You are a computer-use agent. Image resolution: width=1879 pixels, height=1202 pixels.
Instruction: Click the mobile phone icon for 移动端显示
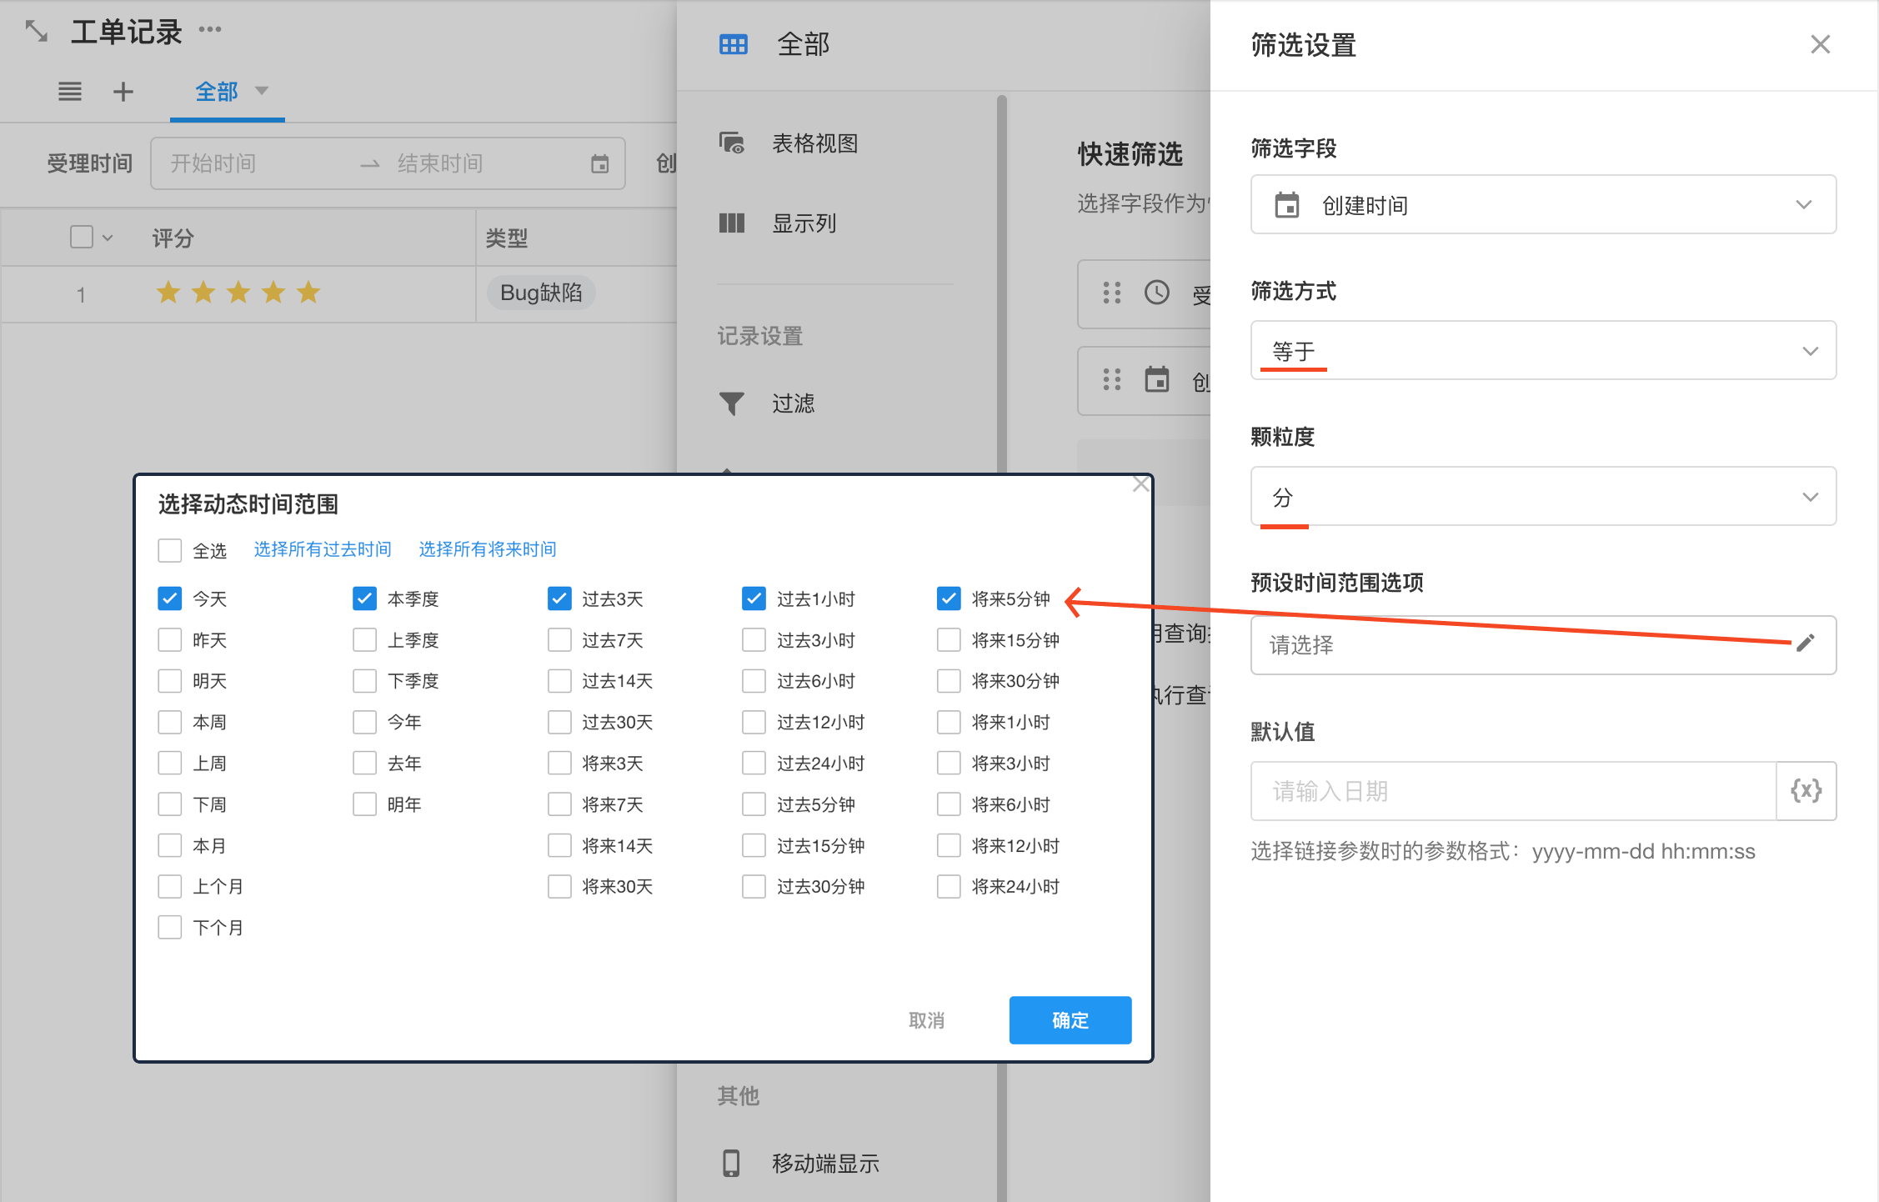pyautogui.click(x=731, y=1163)
